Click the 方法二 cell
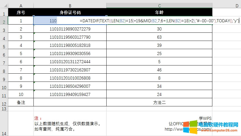Image resolution: width=241 pixels, height=136 pixels. pyautogui.click(x=159, y=102)
